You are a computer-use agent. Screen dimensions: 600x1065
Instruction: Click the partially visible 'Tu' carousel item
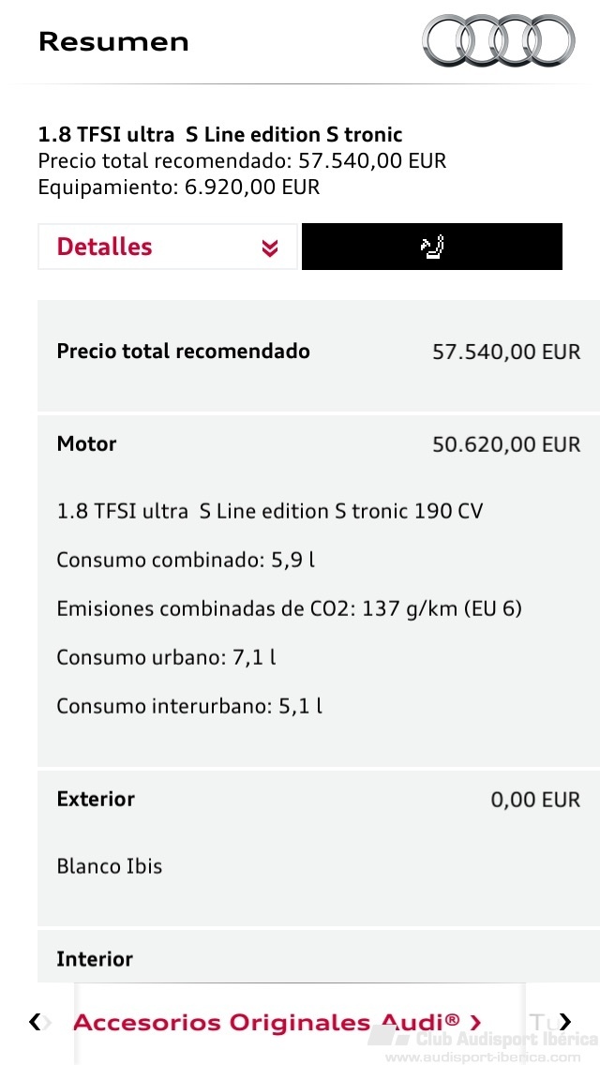click(541, 1022)
